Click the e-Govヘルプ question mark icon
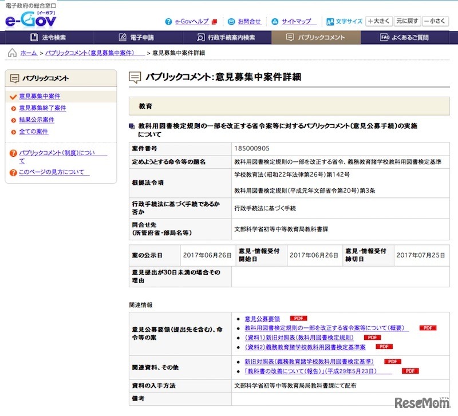The width and height of the screenshot is (458, 416). (x=168, y=22)
